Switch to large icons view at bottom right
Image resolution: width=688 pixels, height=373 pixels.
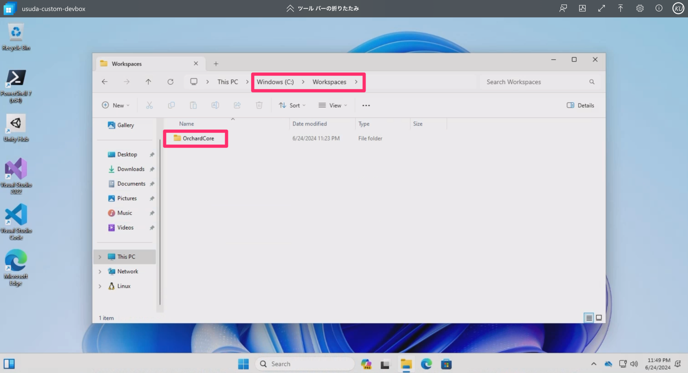598,317
